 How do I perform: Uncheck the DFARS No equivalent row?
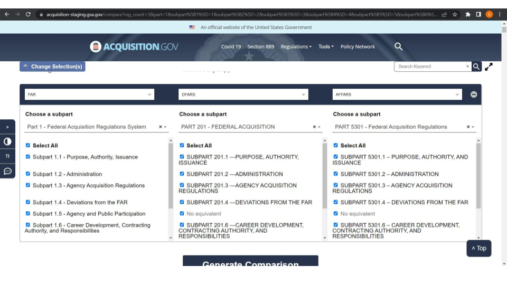coord(182,214)
